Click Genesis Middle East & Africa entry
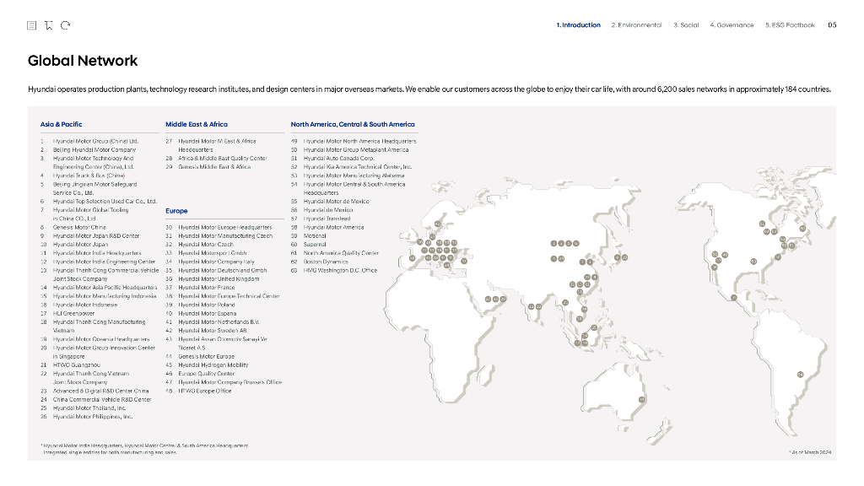 coord(214,167)
